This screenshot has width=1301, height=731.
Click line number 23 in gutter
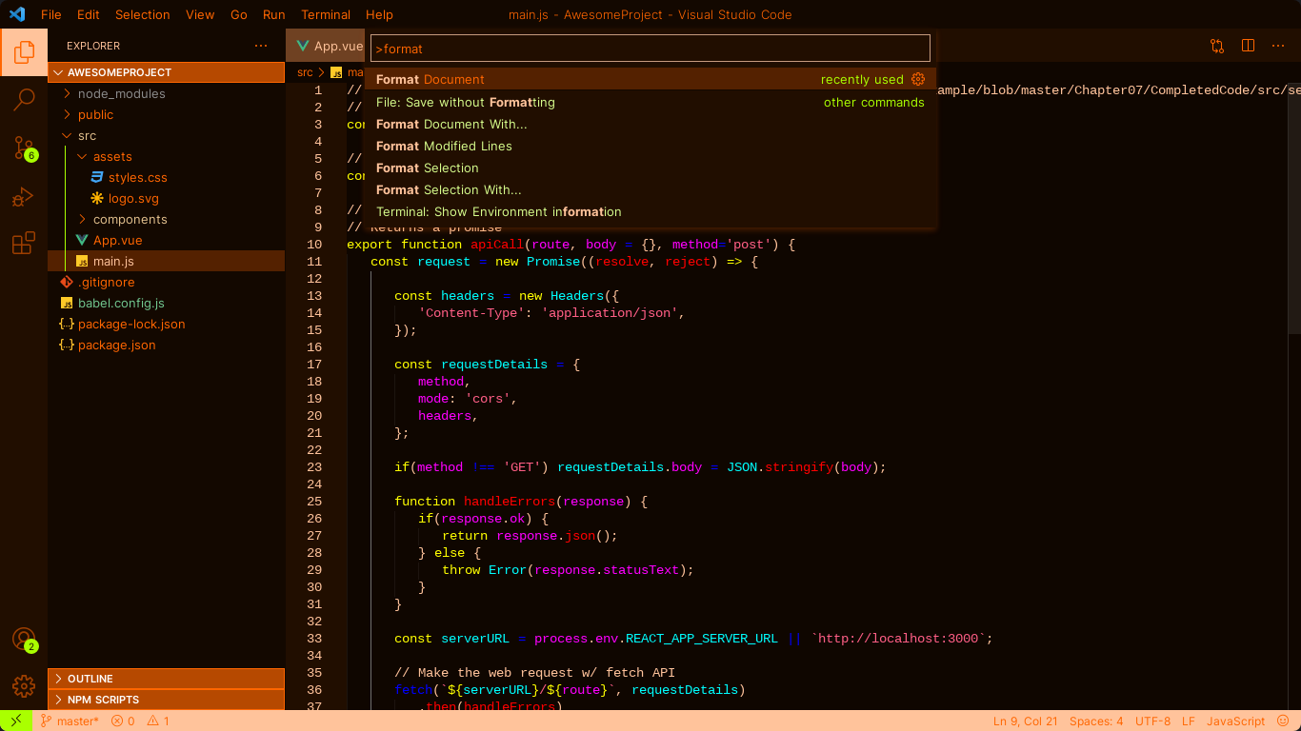[313, 466]
